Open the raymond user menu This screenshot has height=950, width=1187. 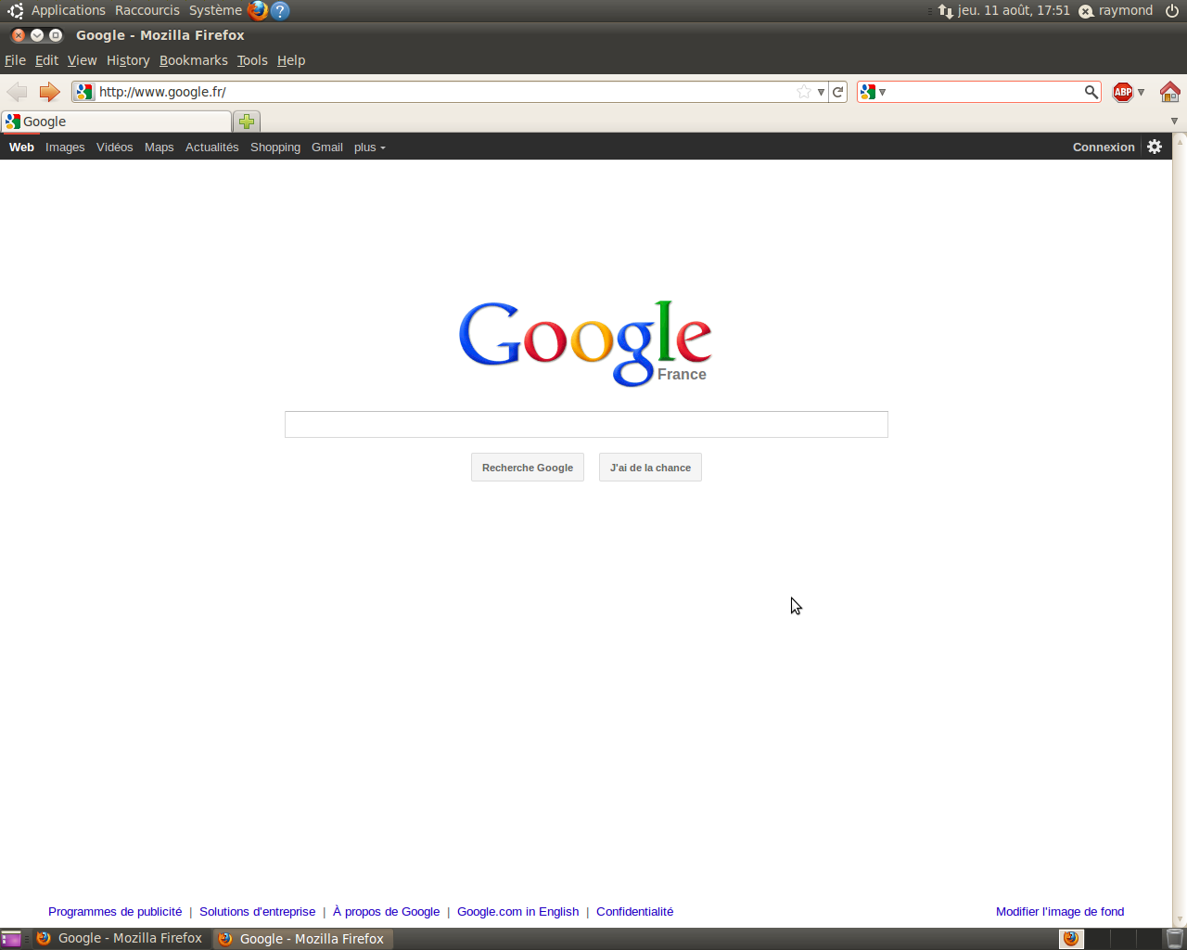pos(1126,11)
